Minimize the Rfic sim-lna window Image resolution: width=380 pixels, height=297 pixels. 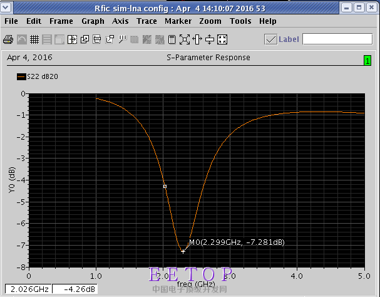point(347,8)
